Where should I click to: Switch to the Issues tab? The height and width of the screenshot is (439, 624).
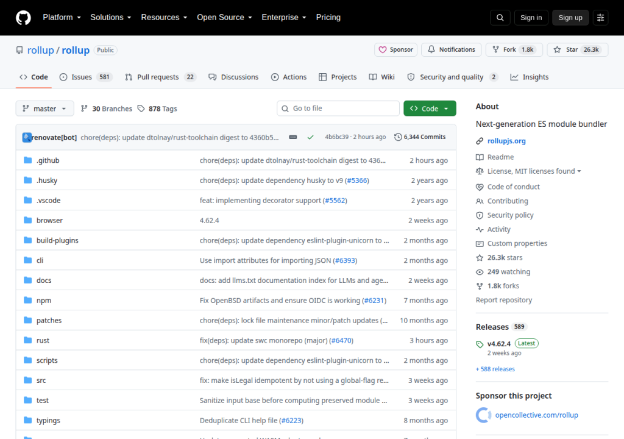pyautogui.click(x=86, y=77)
